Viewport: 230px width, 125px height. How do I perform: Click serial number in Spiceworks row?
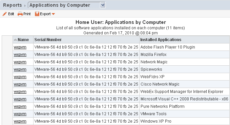tap(86, 69)
